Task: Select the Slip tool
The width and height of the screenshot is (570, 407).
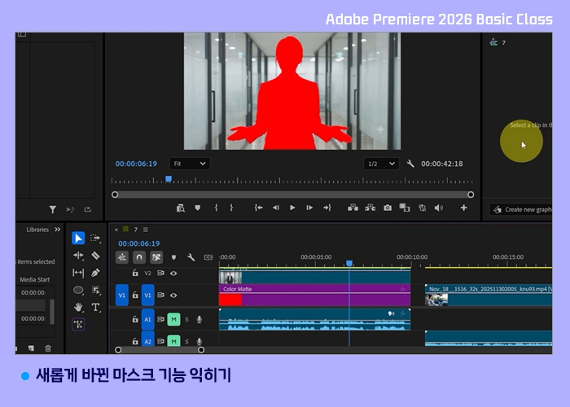Action: 78,273
